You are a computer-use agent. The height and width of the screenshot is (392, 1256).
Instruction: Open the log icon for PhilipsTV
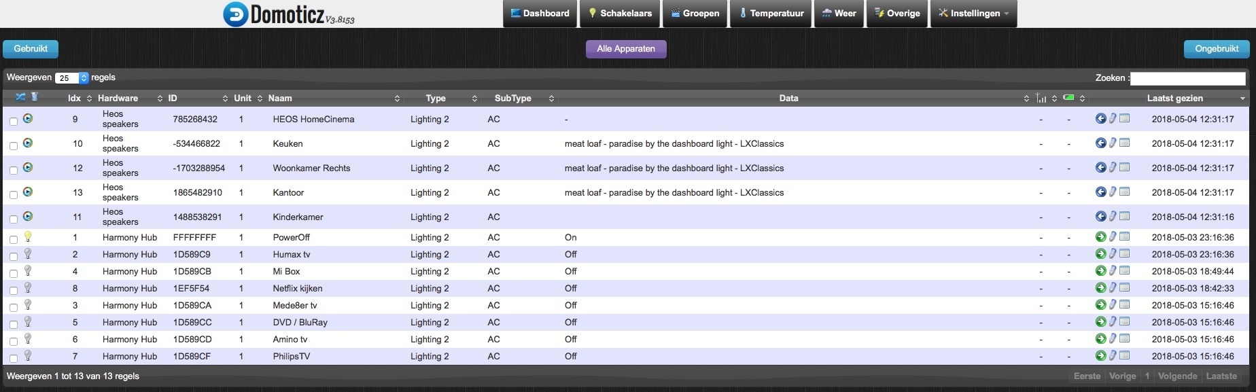click(1125, 355)
